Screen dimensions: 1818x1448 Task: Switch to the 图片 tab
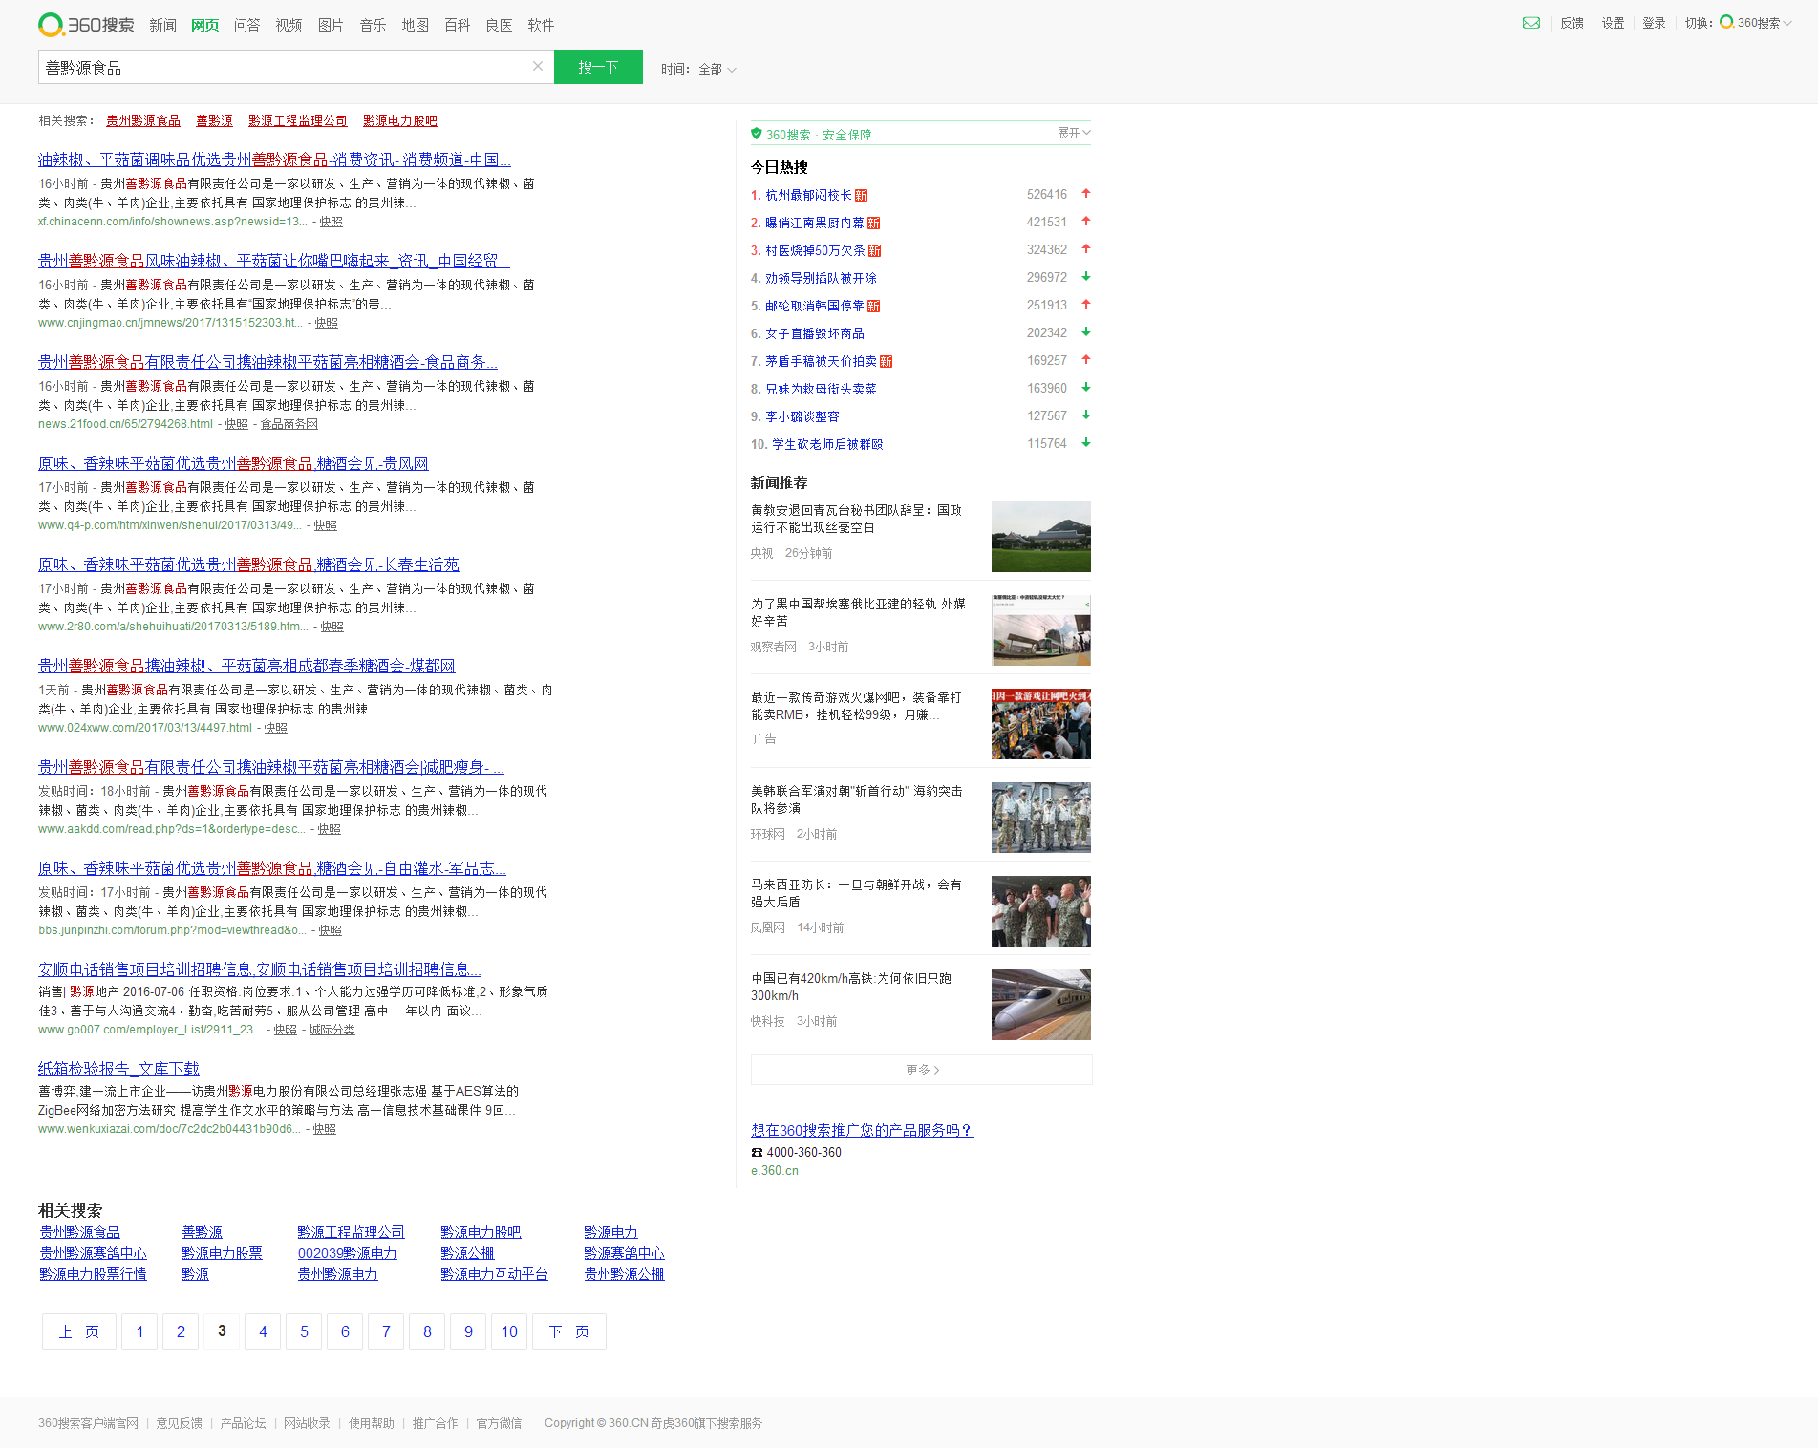(331, 25)
